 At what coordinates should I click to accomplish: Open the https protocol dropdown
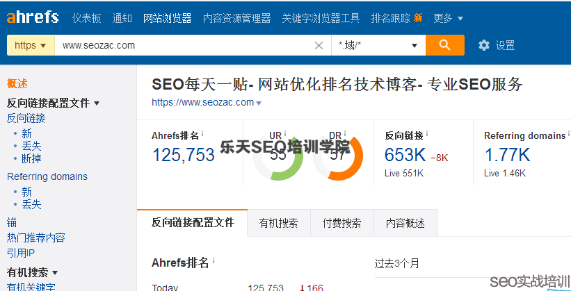[x=31, y=46]
